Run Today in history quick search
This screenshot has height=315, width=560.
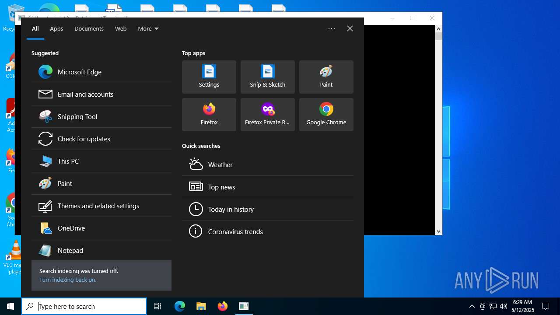pos(268,209)
